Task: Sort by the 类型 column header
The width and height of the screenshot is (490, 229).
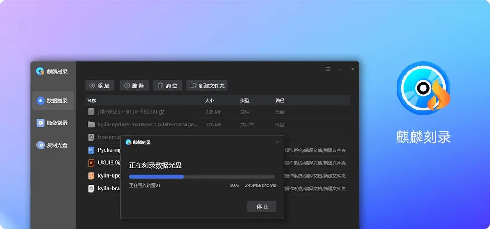Action: pos(245,100)
